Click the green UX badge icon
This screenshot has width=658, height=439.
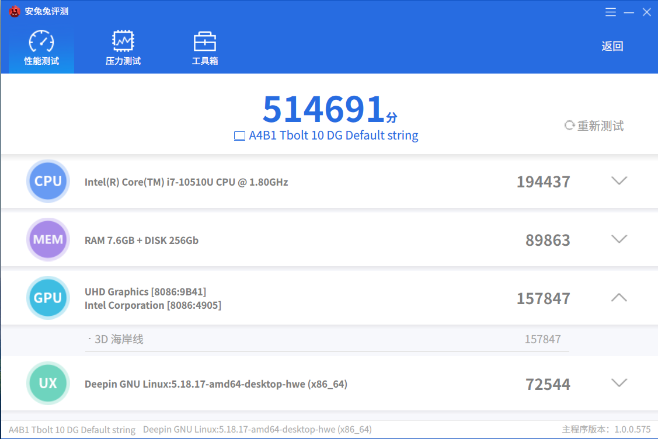(48, 384)
